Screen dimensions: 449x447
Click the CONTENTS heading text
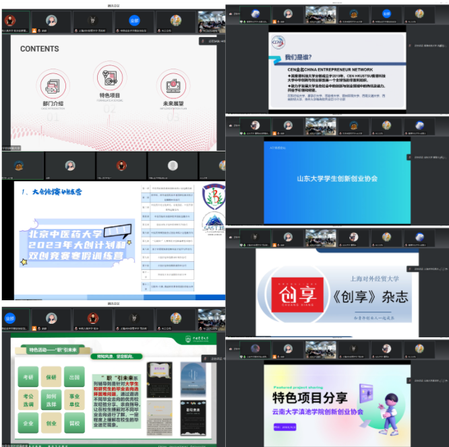tap(39, 49)
